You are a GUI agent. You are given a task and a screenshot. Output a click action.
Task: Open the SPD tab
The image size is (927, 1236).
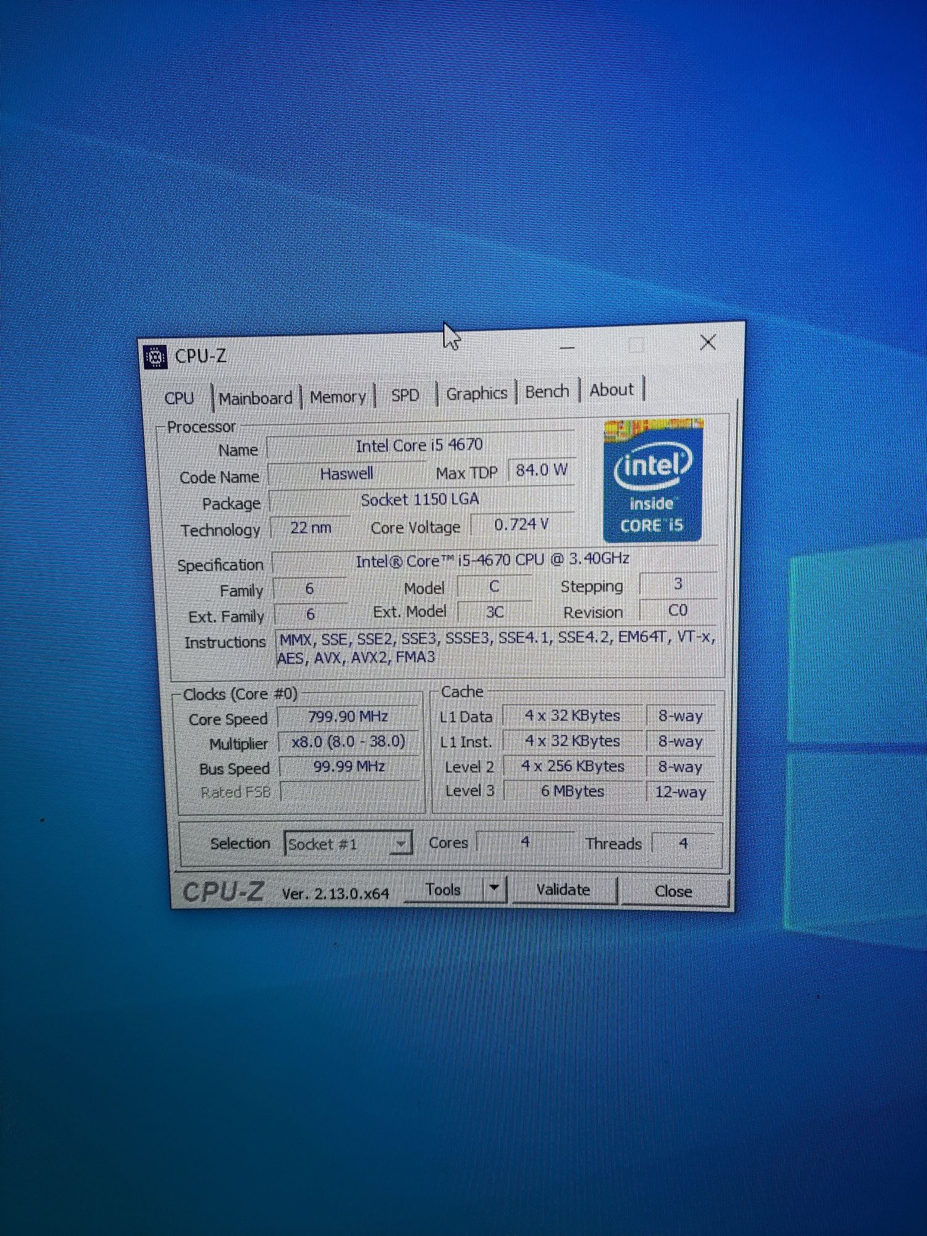click(x=405, y=395)
